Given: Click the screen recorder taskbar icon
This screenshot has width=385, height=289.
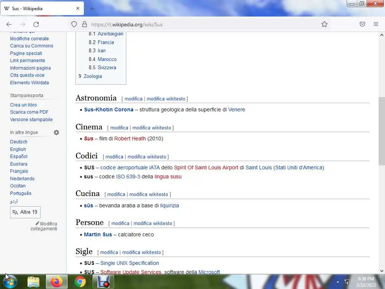Looking at the screenshot, I should click(x=103, y=281).
